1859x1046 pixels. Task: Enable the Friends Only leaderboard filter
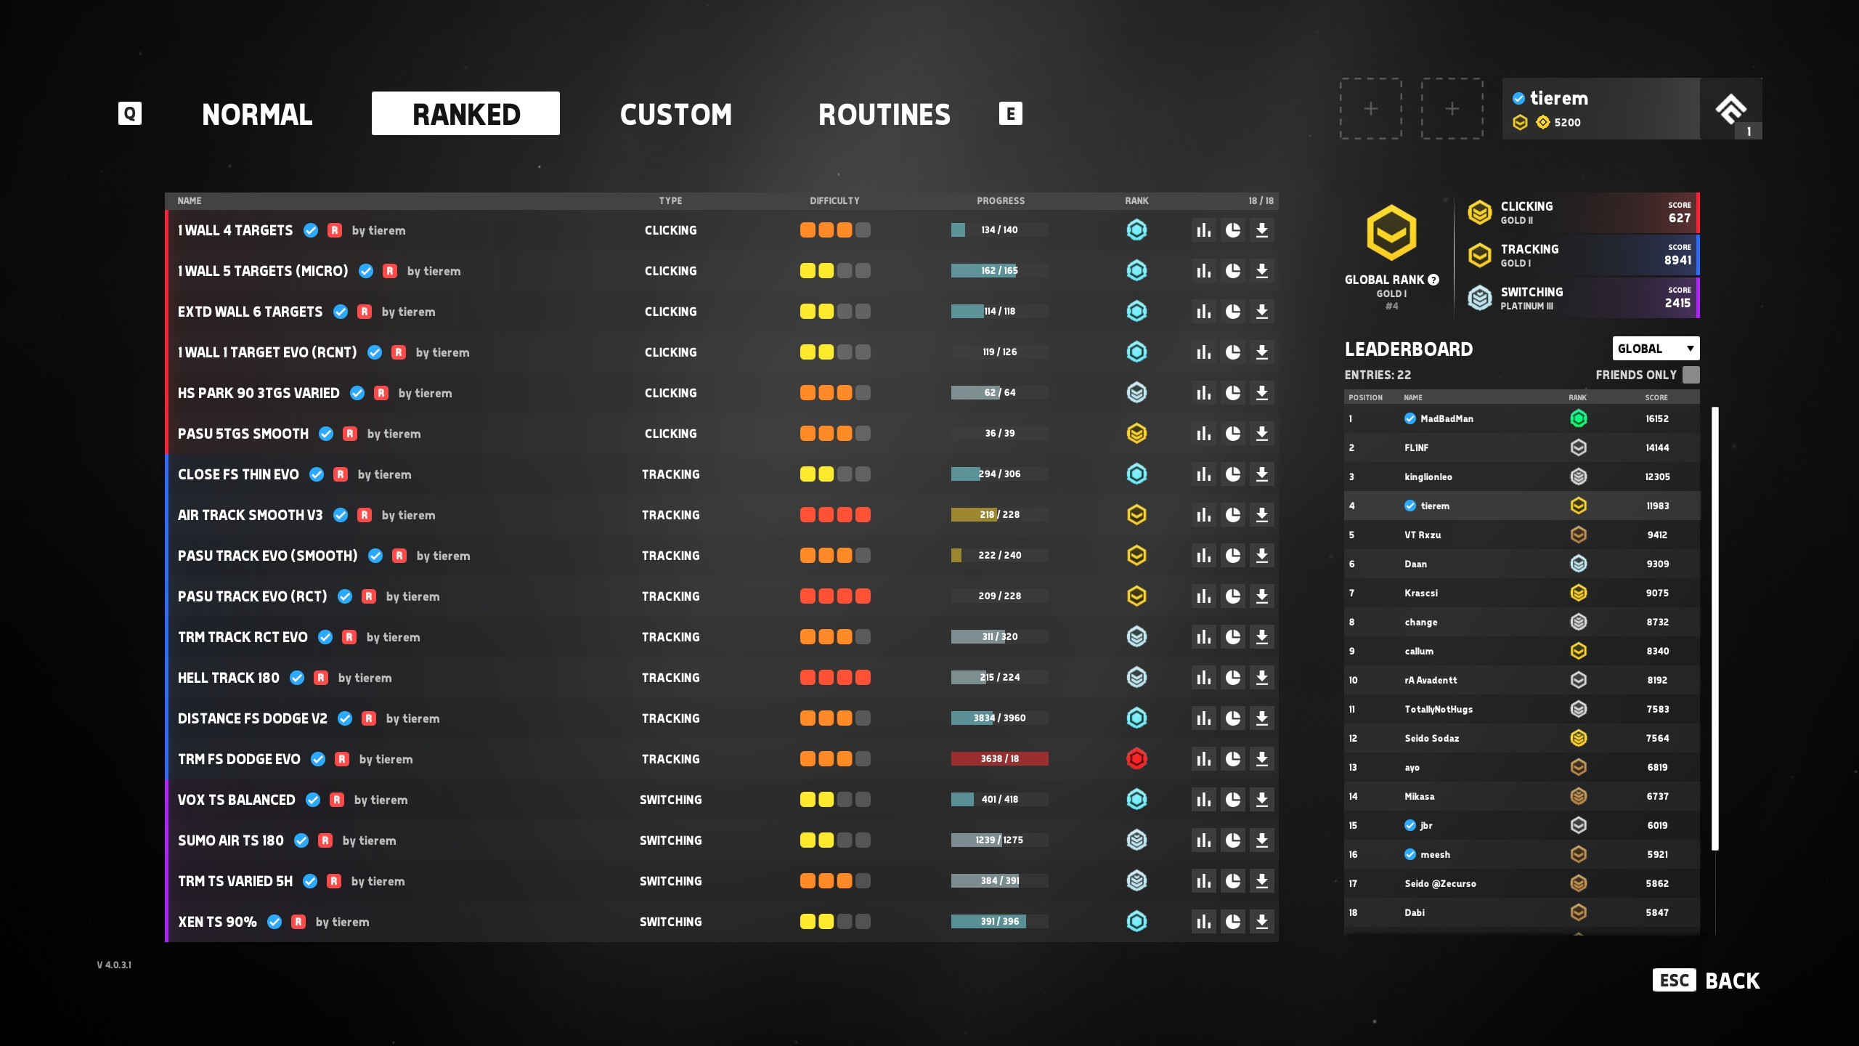tap(1692, 374)
